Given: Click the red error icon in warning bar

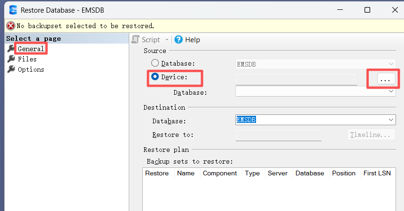Looking at the screenshot, I should point(10,26).
